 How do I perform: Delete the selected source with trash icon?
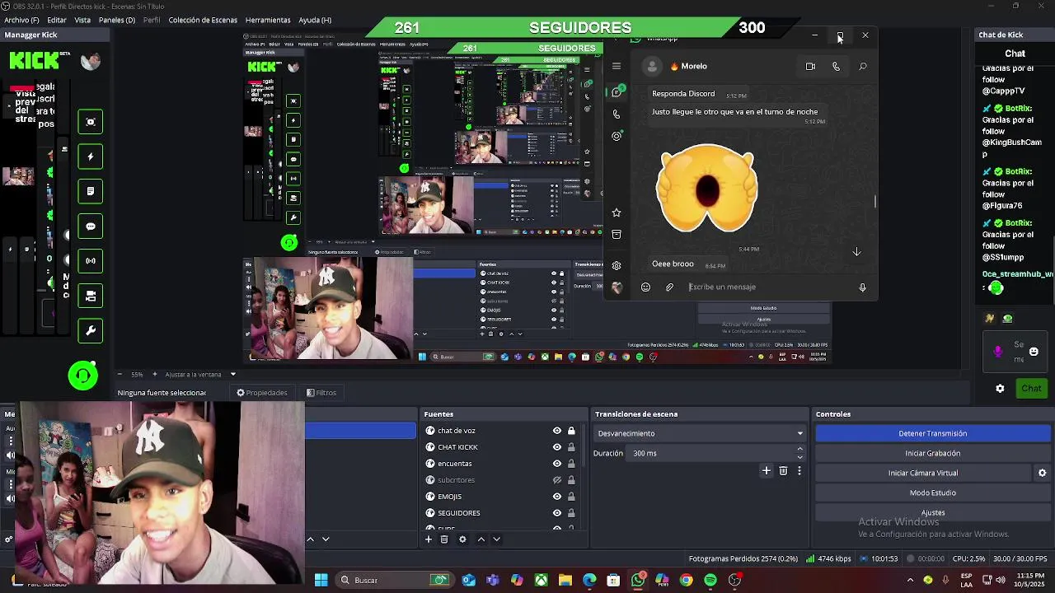[x=444, y=539]
